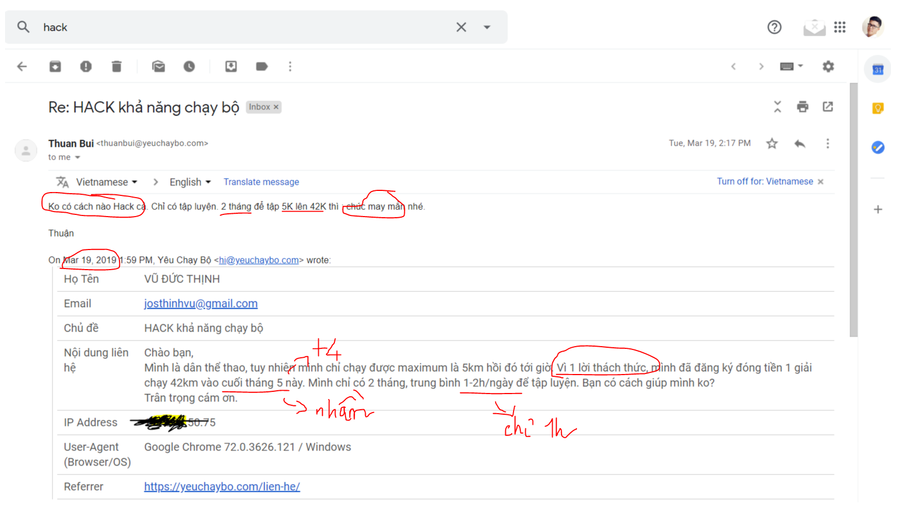Reply to Thuan Bui's message

[799, 143]
